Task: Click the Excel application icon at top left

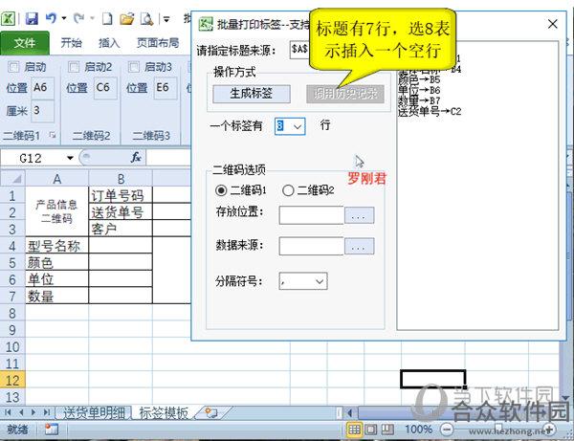Action: point(8,18)
